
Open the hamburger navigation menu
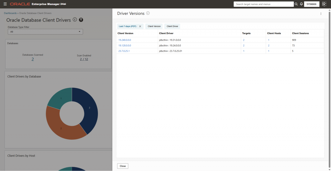[5, 4]
